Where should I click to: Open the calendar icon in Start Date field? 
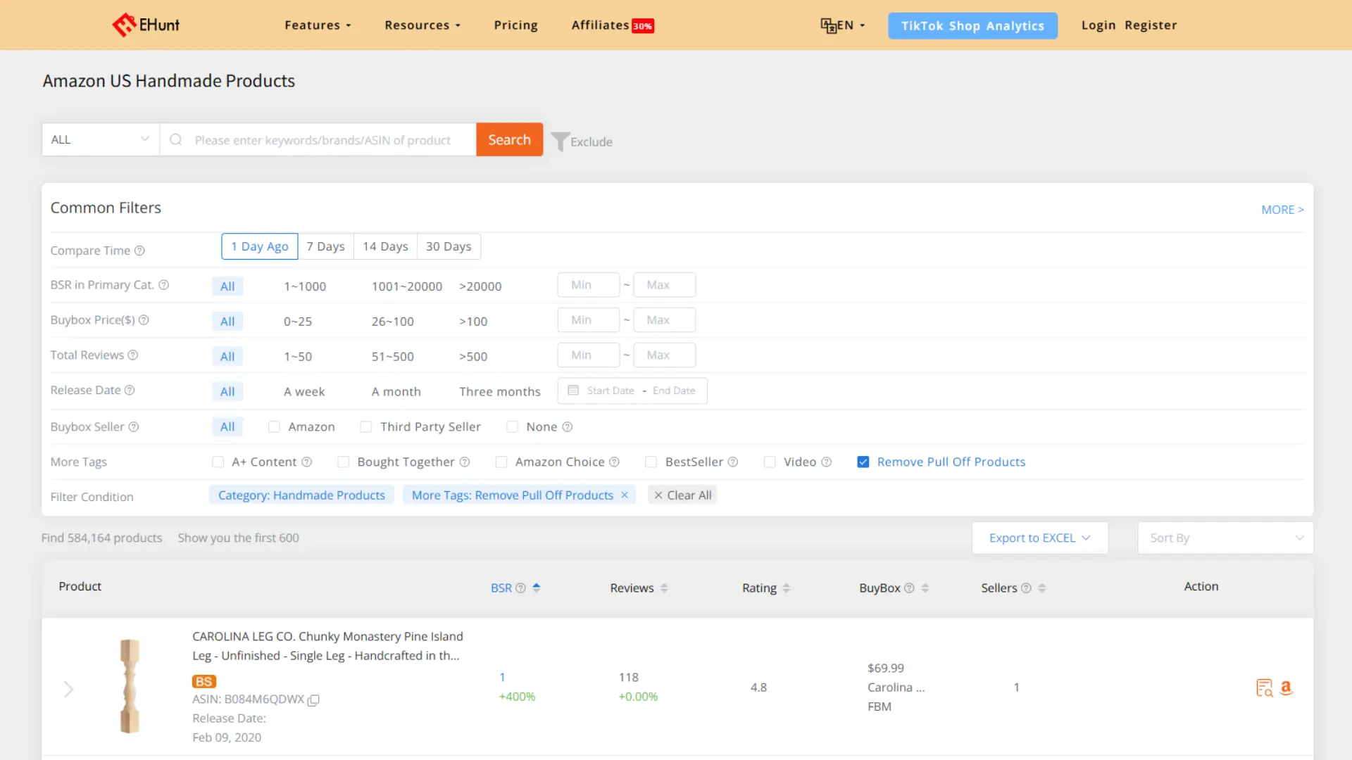point(574,391)
